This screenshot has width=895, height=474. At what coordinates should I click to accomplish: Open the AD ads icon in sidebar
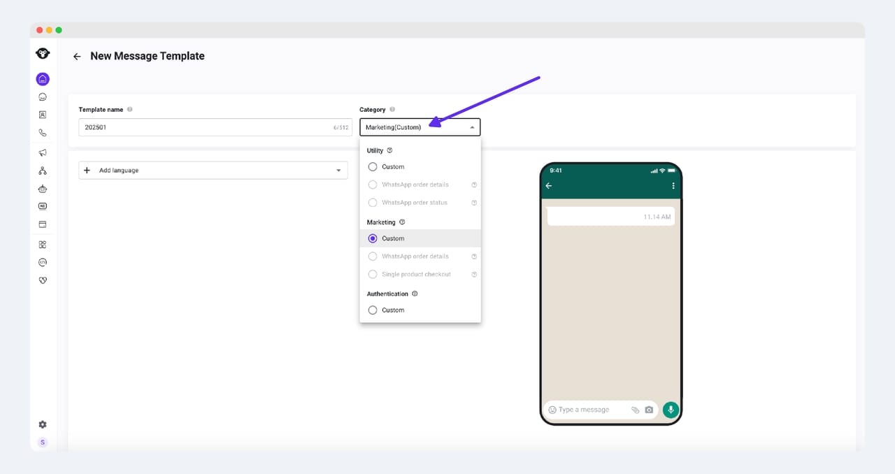(x=43, y=206)
